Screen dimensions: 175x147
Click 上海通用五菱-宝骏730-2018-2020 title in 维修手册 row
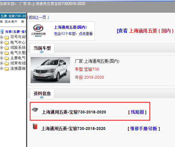tap(73, 128)
